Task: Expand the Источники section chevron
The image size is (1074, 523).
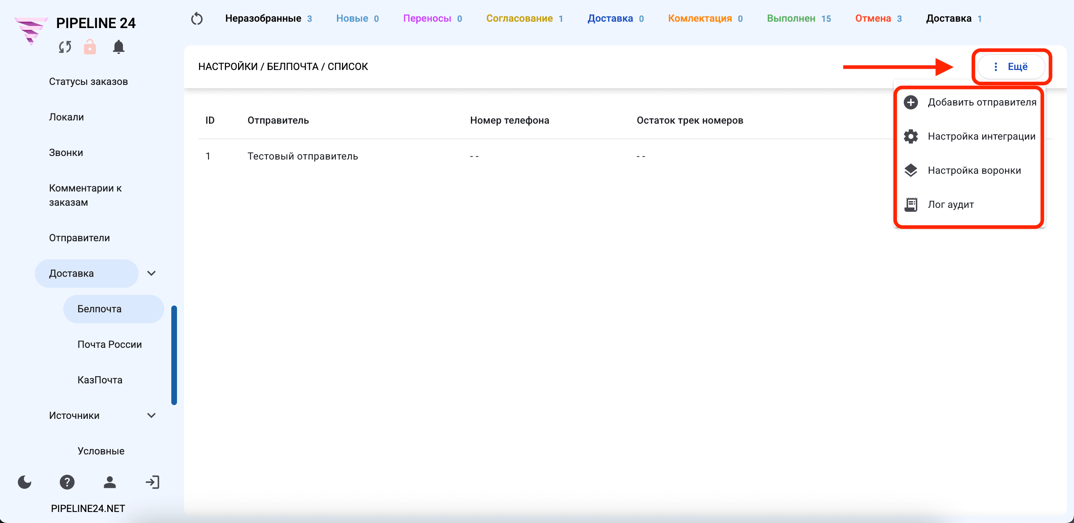Action: 151,415
